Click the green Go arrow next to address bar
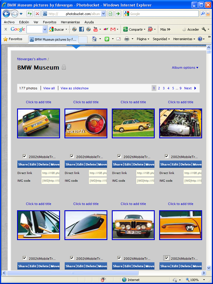Viewport: 213px width, 284px height. 118,14
